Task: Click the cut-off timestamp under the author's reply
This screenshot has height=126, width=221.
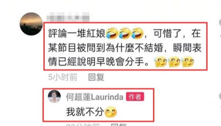Action: [83, 125]
